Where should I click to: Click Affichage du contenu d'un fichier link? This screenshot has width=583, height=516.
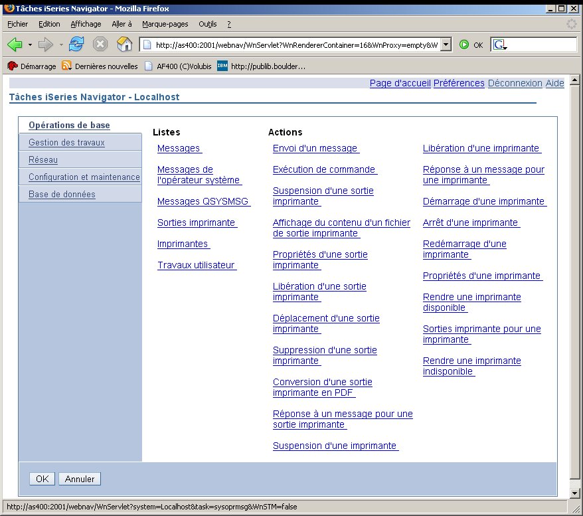coord(341,228)
